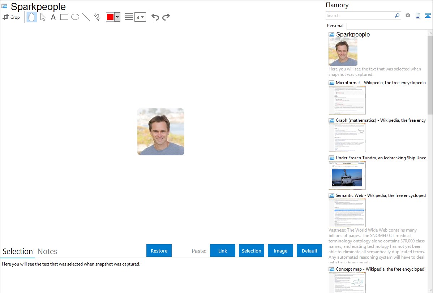
Task: Paste as Link button
Action: (223, 251)
